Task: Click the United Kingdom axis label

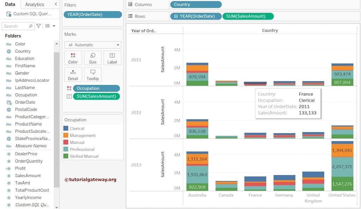Action: pyautogui.click(x=313, y=198)
